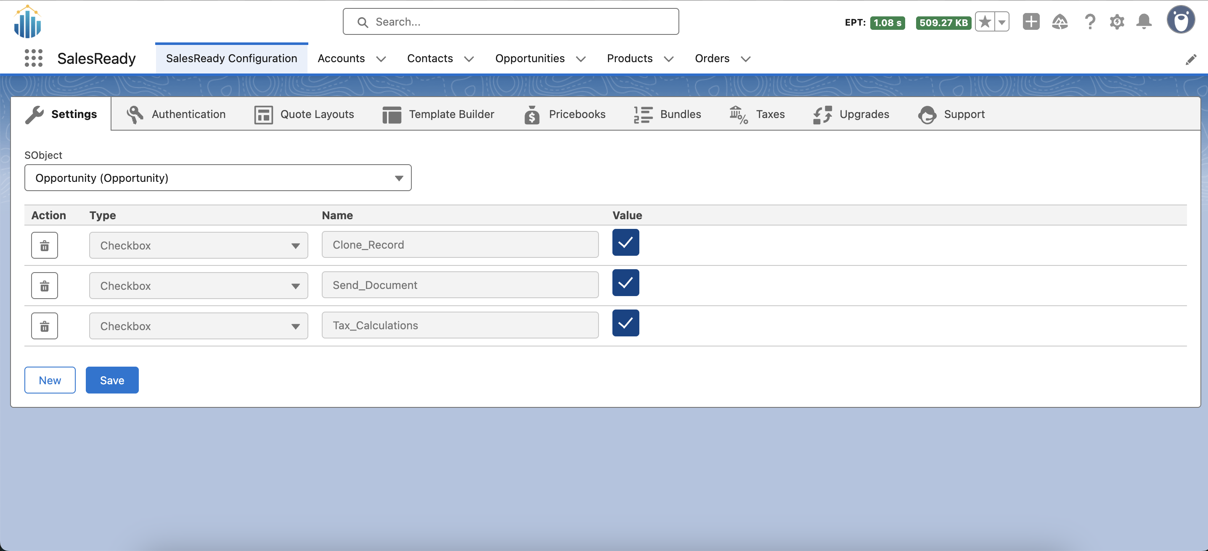Toggle the Send_Document value checkbox
Image resolution: width=1208 pixels, height=551 pixels.
point(625,282)
